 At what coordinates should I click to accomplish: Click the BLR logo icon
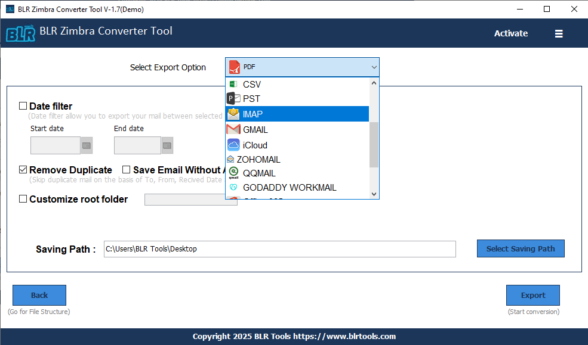click(20, 32)
